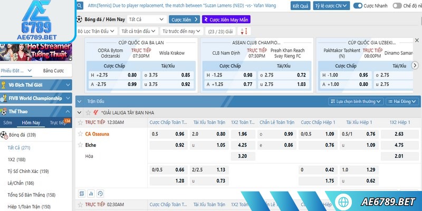This screenshot has height=211, width=422.
Task: Click the Cược Xiên parlay button
Action: [x=184, y=20]
